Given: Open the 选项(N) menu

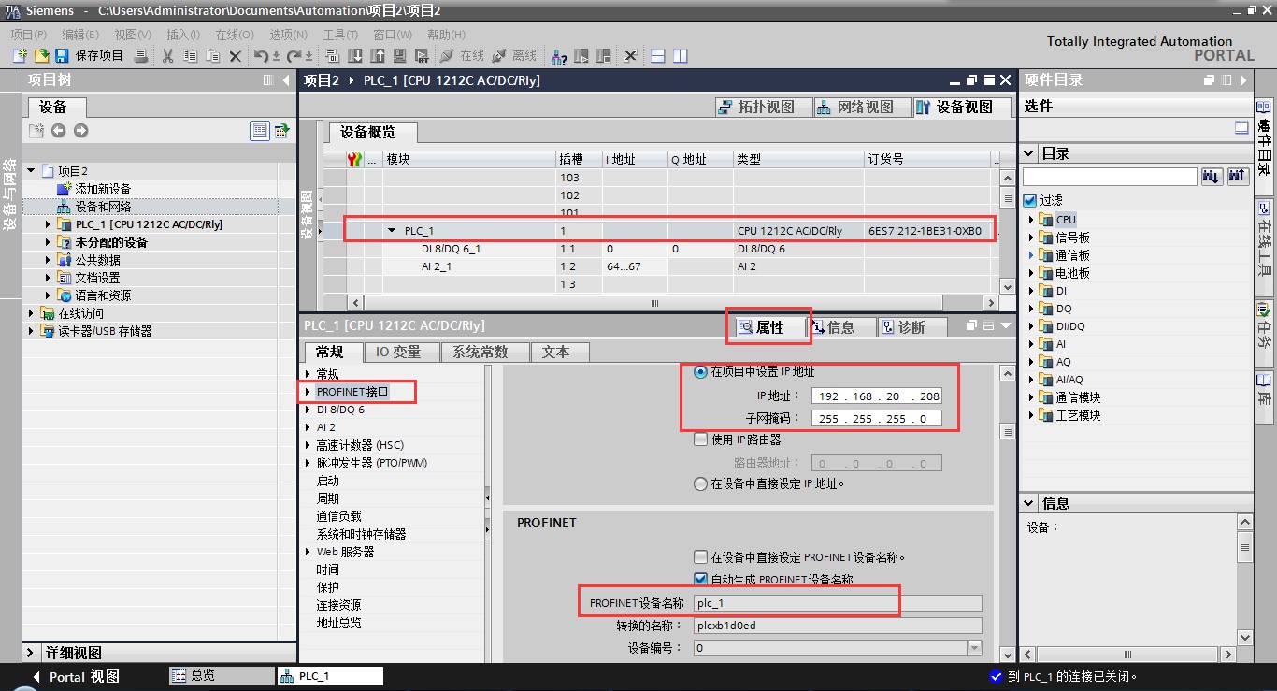Looking at the screenshot, I should pos(289,35).
